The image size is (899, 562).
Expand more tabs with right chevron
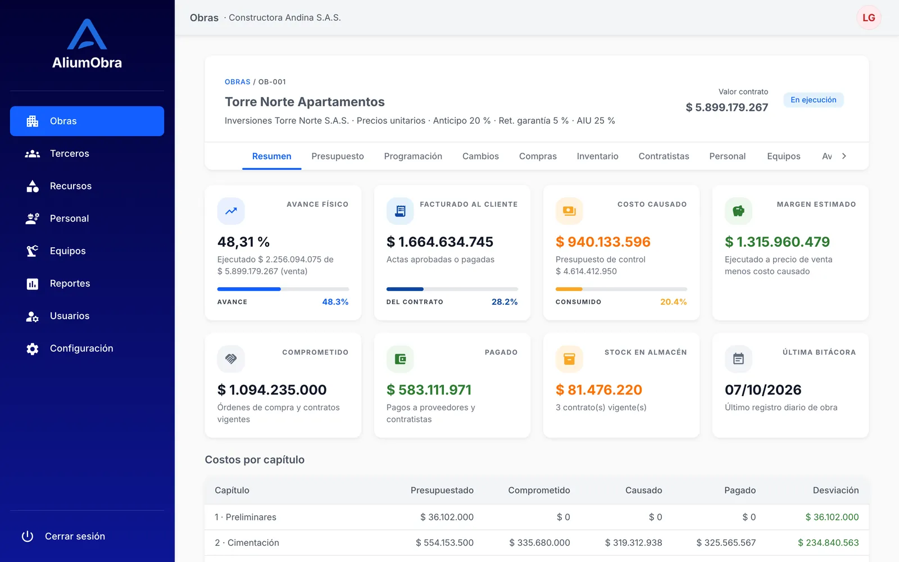[x=844, y=156]
